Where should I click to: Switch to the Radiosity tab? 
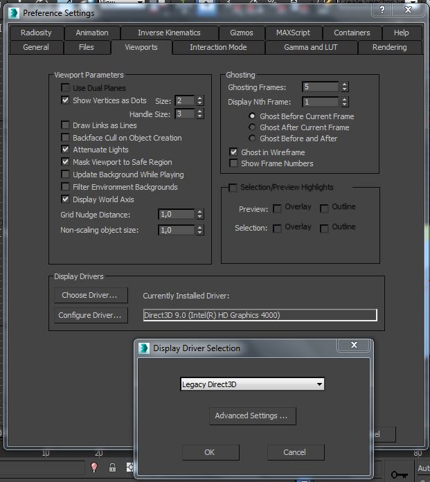pos(36,33)
